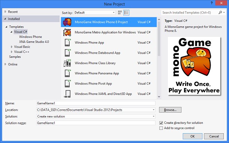Switch to medium icons list view
229x143 pixels.
tap(126, 13)
